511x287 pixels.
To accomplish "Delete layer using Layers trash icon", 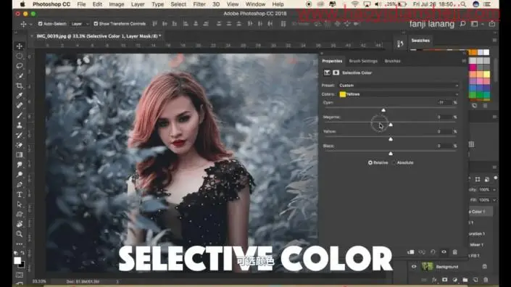I will pos(486,280).
